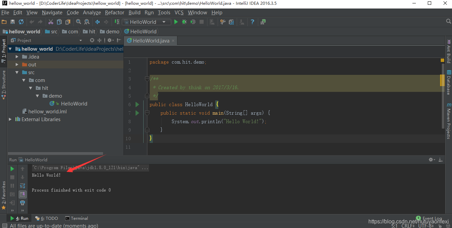The height and width of the screenshot is (228, 452).
Task: Click the Cut scissors icon
Action: pyautogui.click(x=51, y=22)
